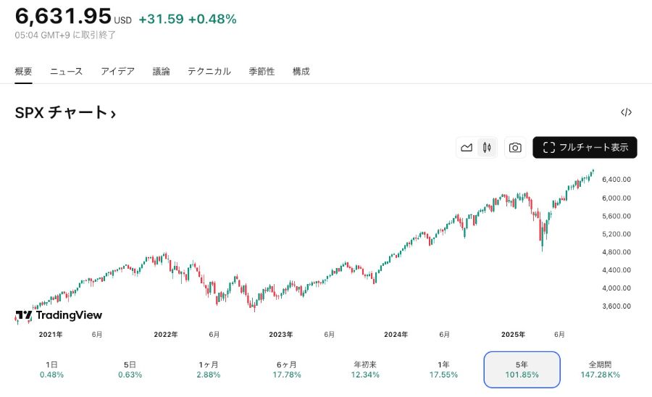Click the camera snapshot icon

(515, 148)
